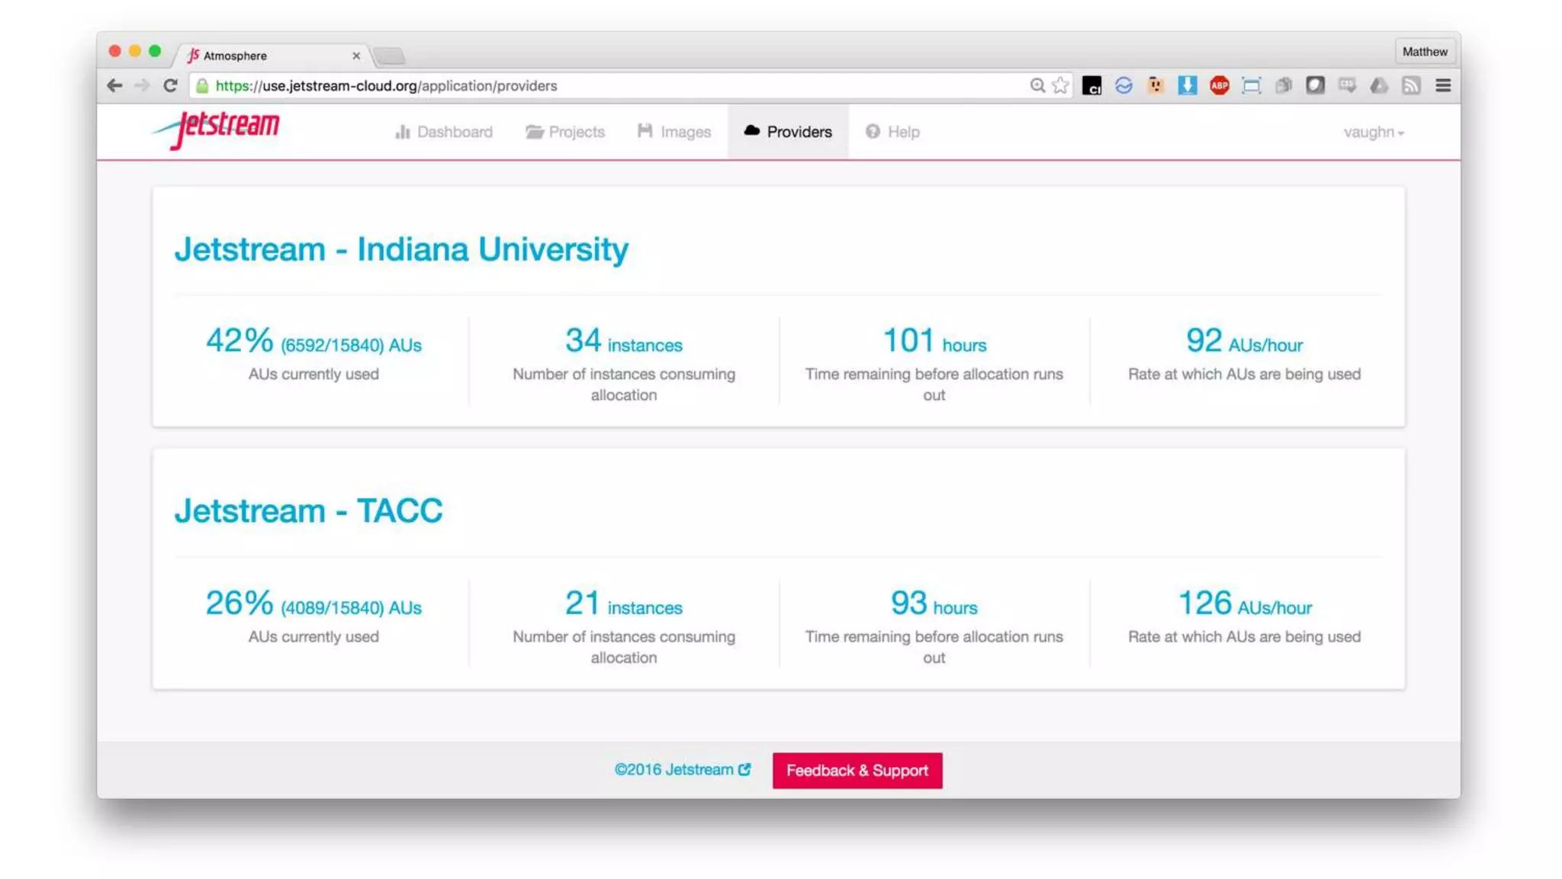Open the Images section
This screenshot has width=1562, height=879.
click(674, 132)
